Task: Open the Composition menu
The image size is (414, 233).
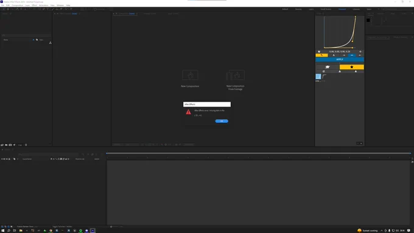Action: click(x=18, y=5)
